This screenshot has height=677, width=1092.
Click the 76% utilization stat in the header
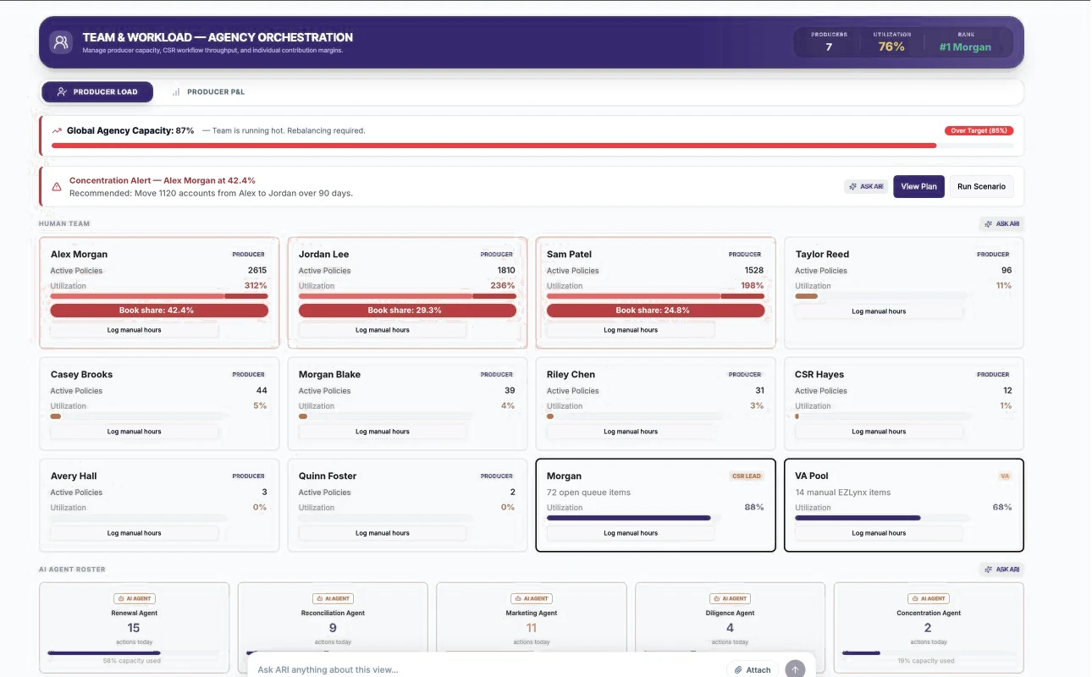pos(891,47)
